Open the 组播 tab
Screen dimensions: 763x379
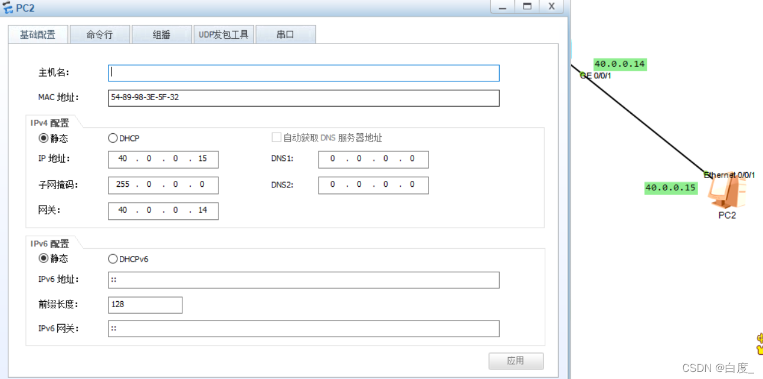(162, 35)
